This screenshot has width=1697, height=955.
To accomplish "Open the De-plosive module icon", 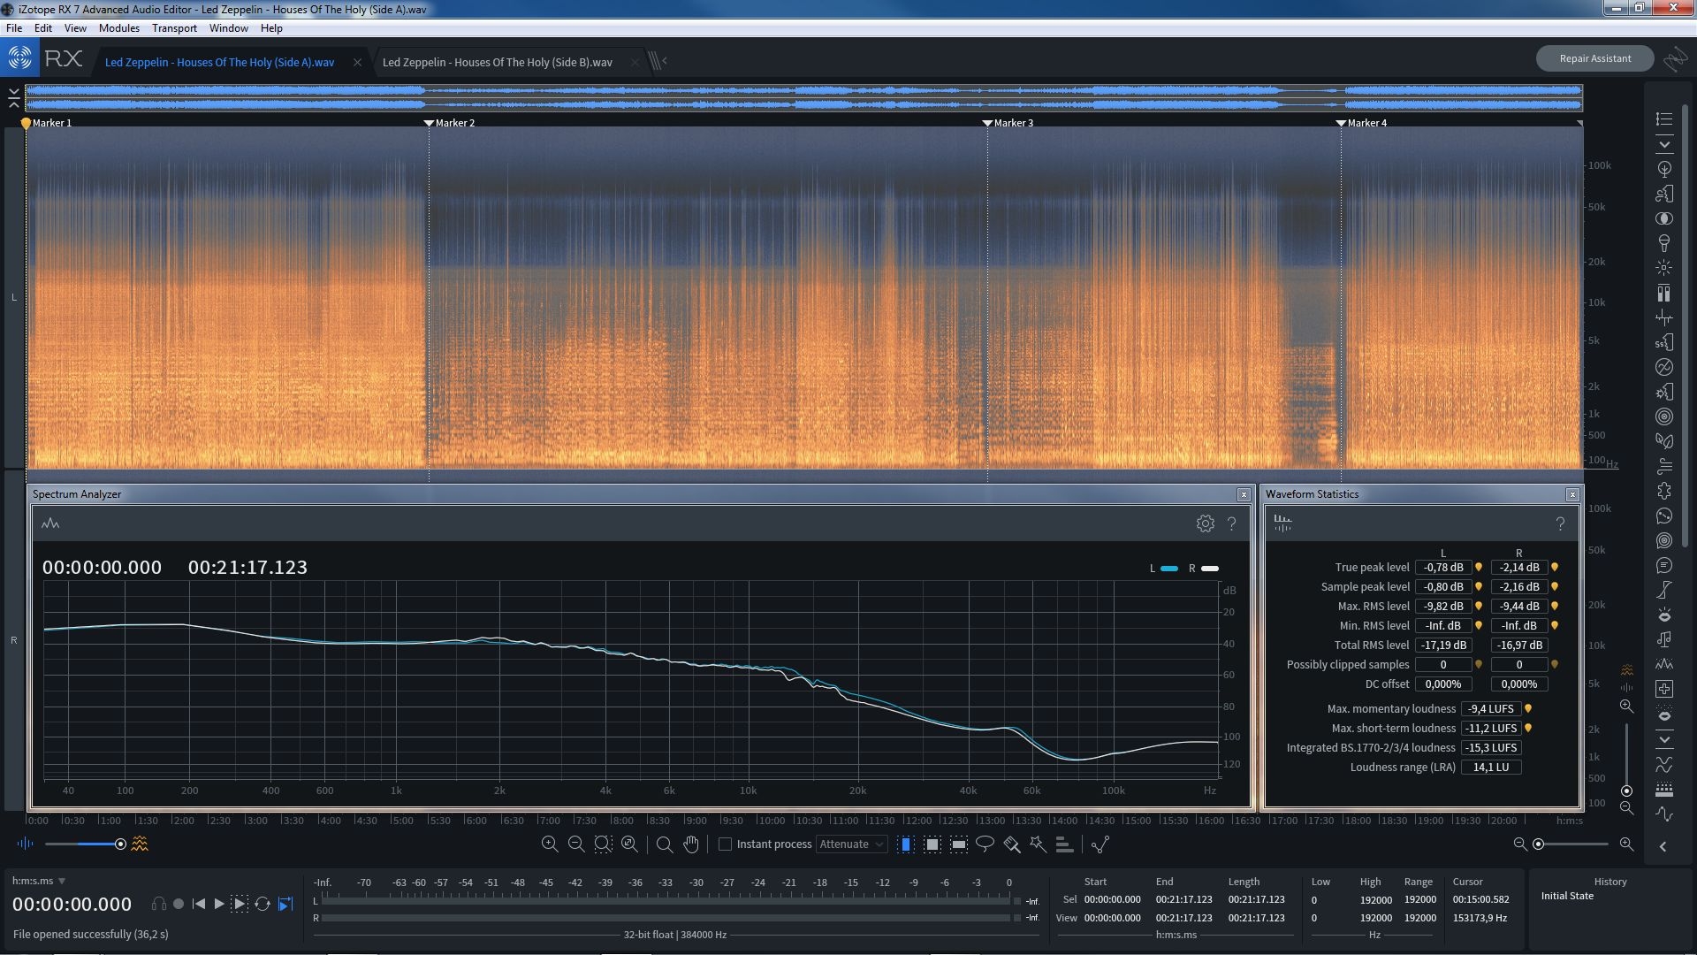I will 1664,392.
